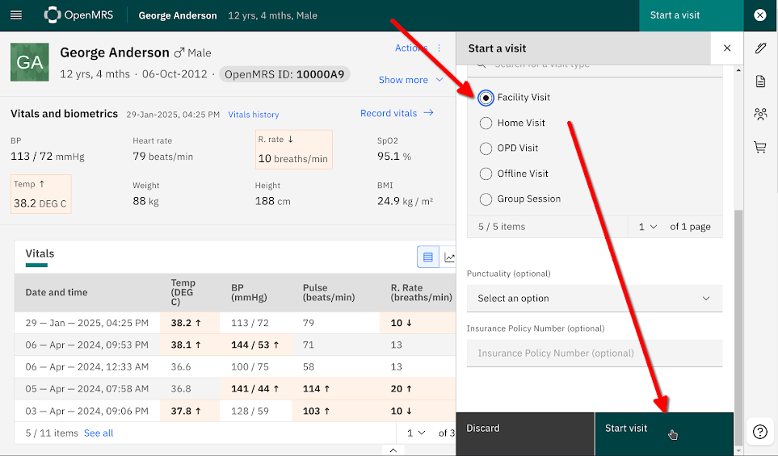Open the order basket cart icon

click(x=760, y=148)
